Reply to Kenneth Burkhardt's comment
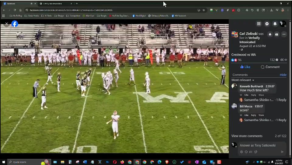The image size is (292, 165). 253,95
